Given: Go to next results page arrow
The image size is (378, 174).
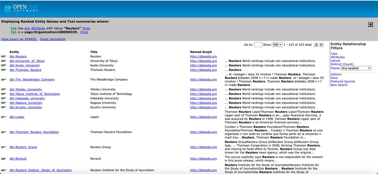Looking at the screenshot, I should coord(322,45).
